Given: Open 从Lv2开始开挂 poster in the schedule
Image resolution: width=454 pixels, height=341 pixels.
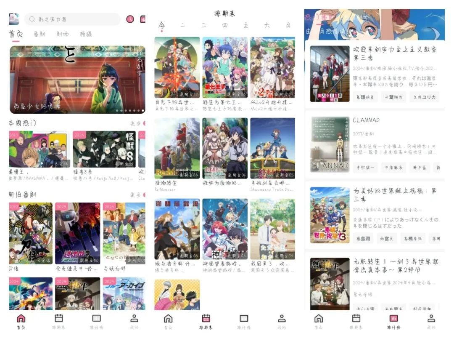Looking at the screenshot, I should [273, 67].
